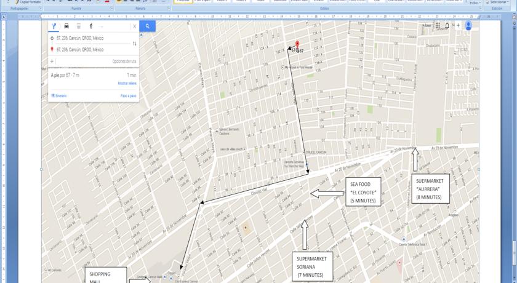Open the Estilos dialog launcher

[480, 8]
